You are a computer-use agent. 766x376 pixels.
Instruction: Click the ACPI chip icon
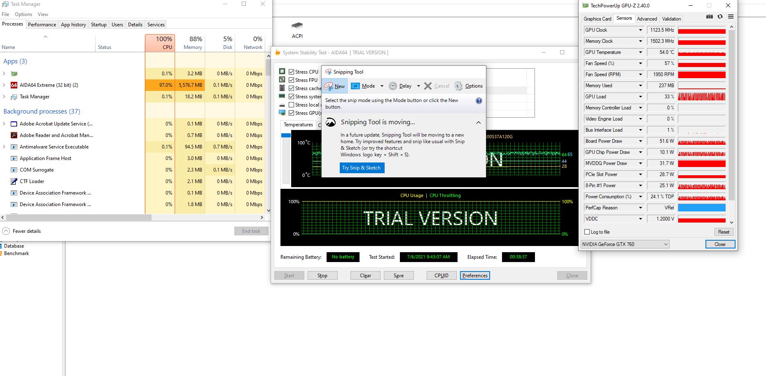coord(297,25)
